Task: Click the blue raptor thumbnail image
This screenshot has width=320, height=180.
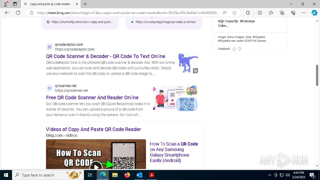Action: point(188,63)
